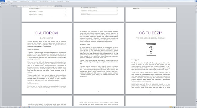Expand the Customize Quick Access Toolbar dropdown

pyautogui.click(x=12, y=4)
